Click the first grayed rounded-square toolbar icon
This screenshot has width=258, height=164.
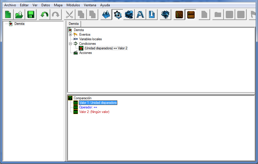coord(229,15)
